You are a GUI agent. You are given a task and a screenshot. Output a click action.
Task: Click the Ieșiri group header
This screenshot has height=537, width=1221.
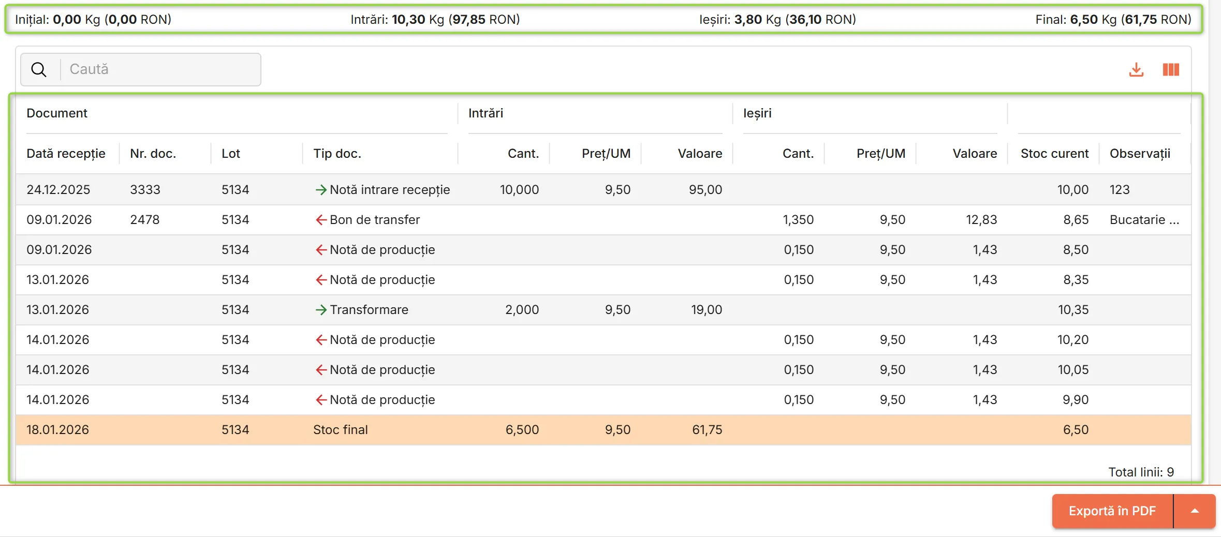pyautogui.click(x=757, y=113)
